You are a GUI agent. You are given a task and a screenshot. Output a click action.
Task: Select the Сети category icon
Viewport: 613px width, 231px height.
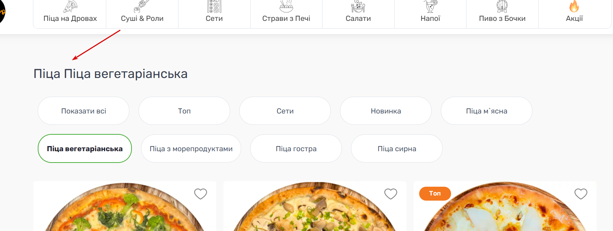click(x=214, y=6)
